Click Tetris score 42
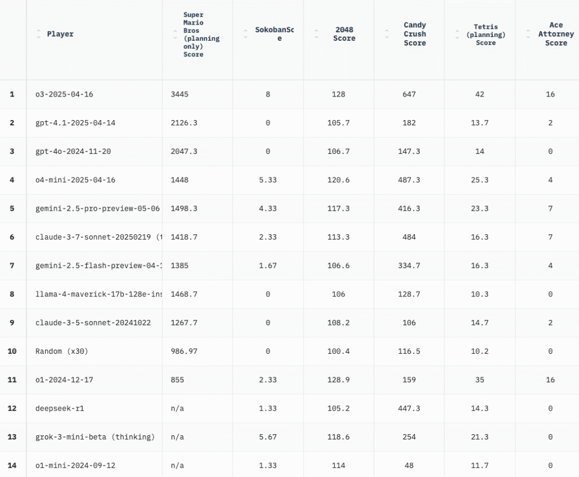 click(480, 94)
